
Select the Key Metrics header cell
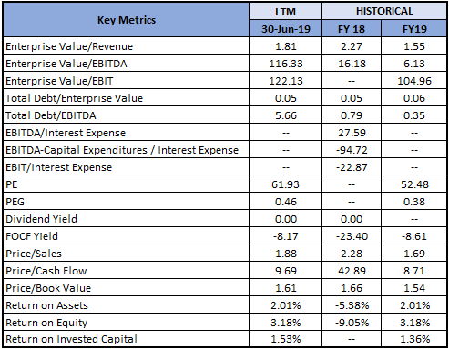(127, 20)
